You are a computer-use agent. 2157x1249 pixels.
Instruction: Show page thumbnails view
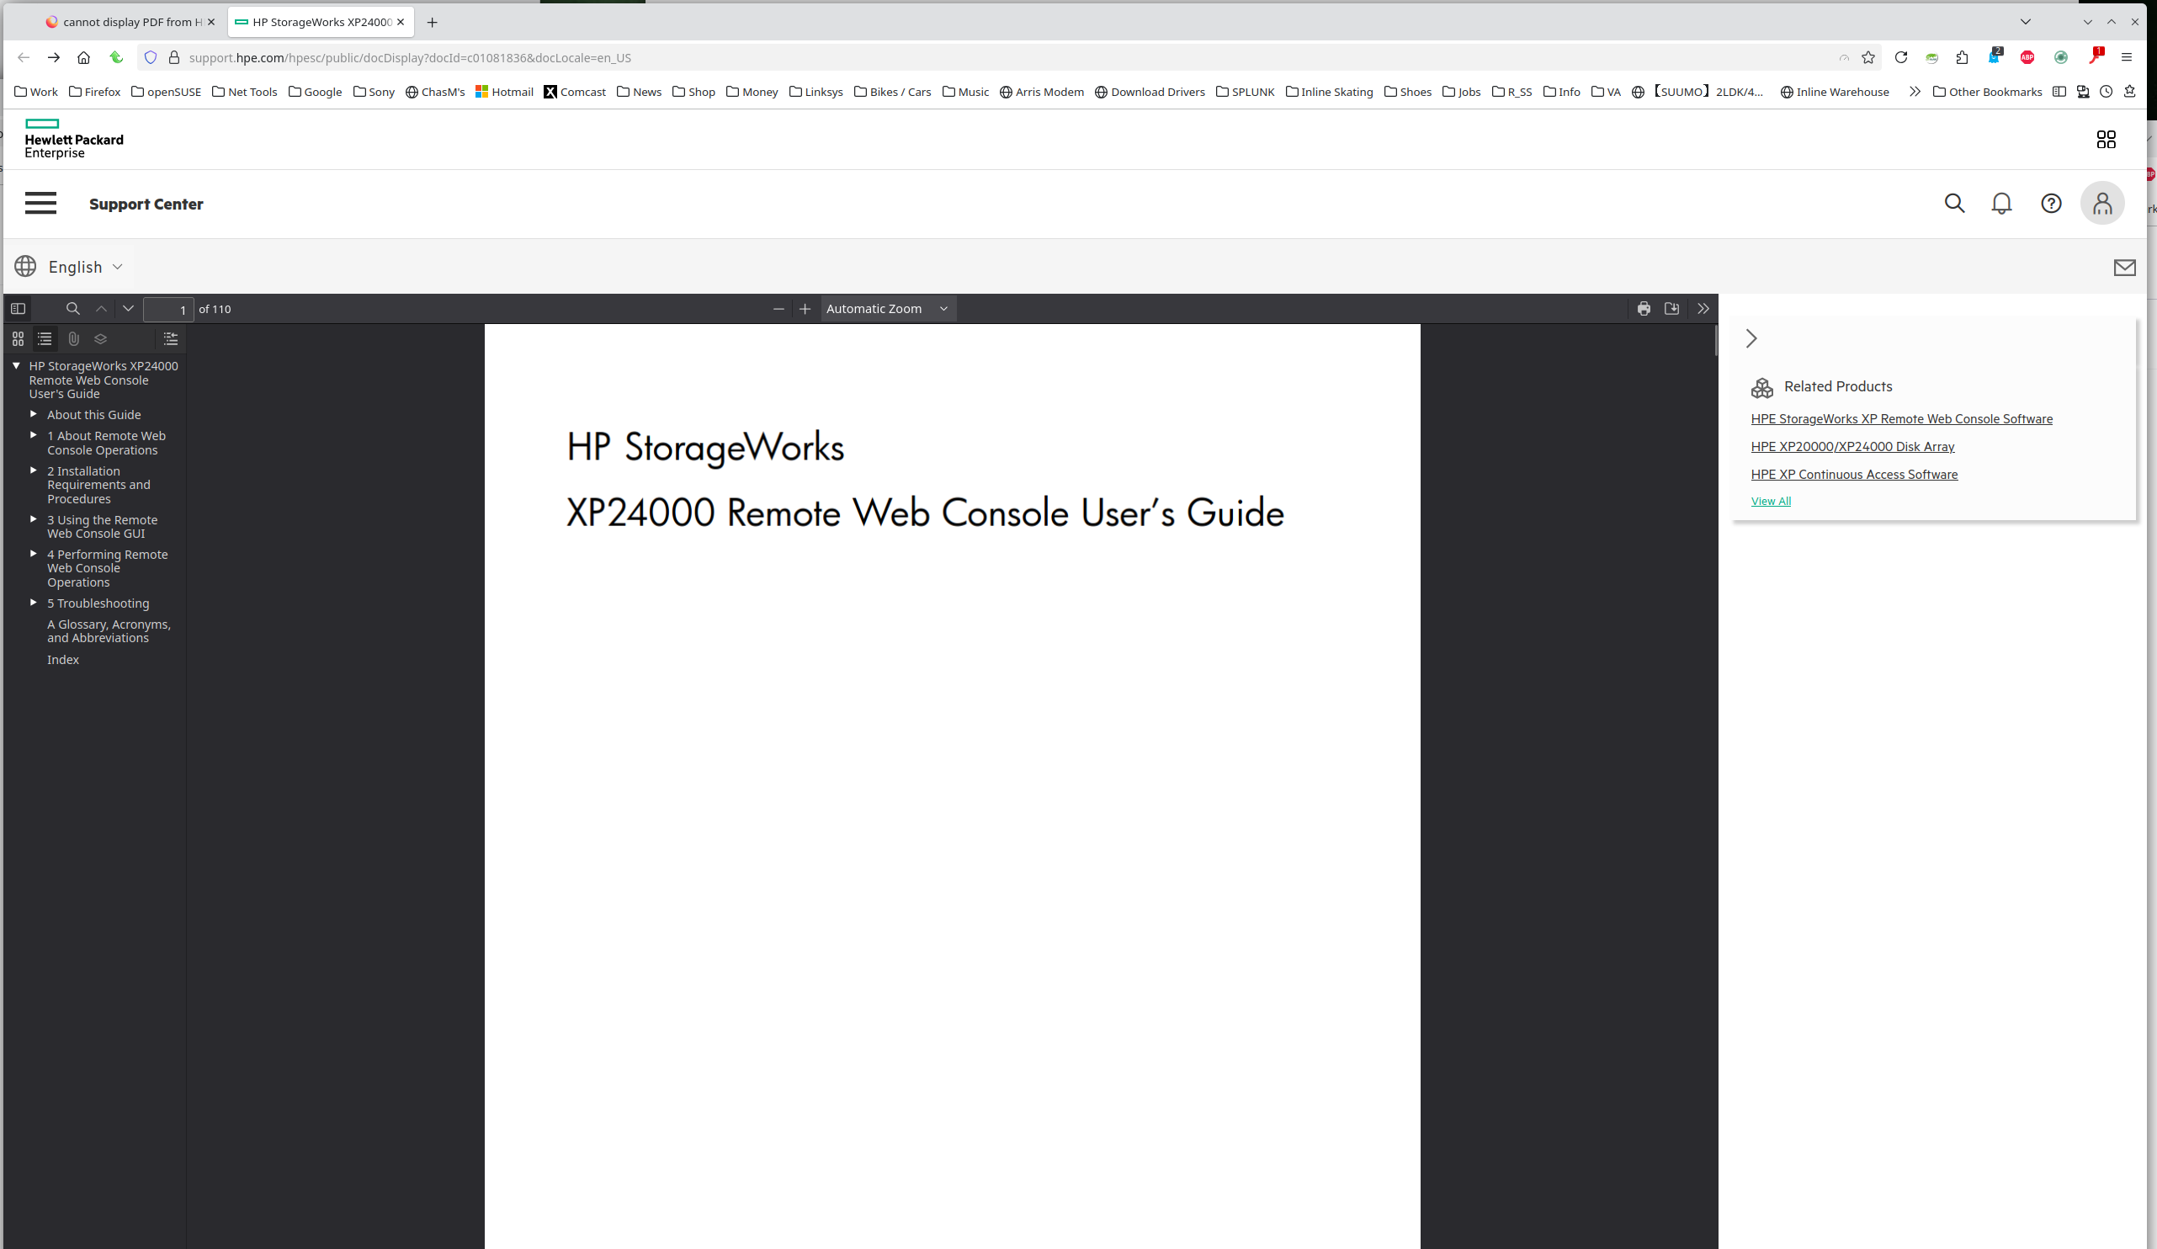point(18,339)
